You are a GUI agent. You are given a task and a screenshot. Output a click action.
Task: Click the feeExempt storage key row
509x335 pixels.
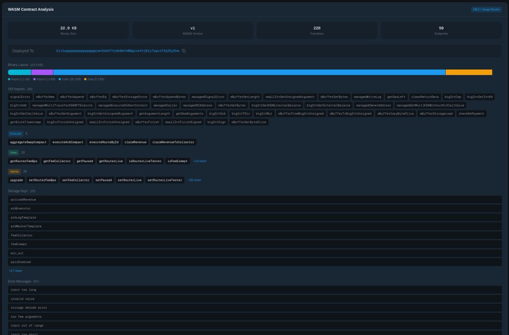255,244
